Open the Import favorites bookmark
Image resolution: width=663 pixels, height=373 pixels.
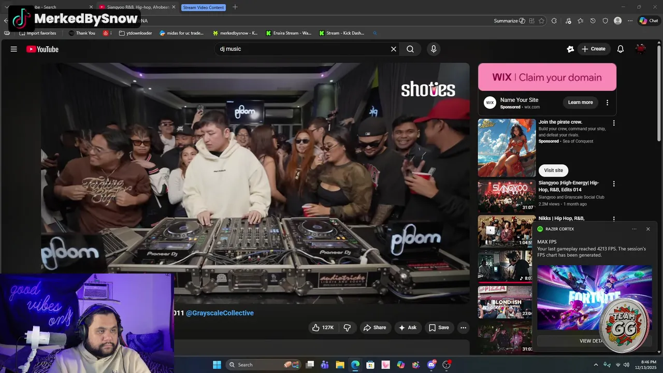pos(37,33)
